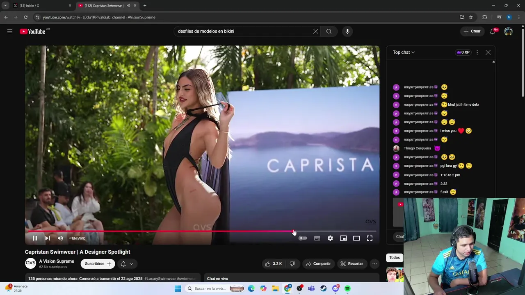Viewport: 525px width, 295px height.
Task: Open YouTube notifications bell
Action: (x=493, y=31)
